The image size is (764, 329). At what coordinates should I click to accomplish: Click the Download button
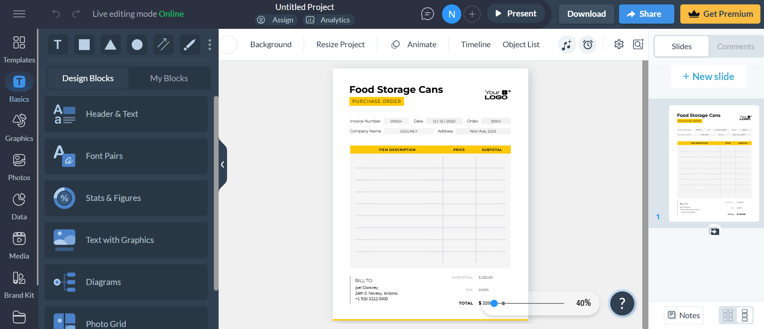point(586,14)
